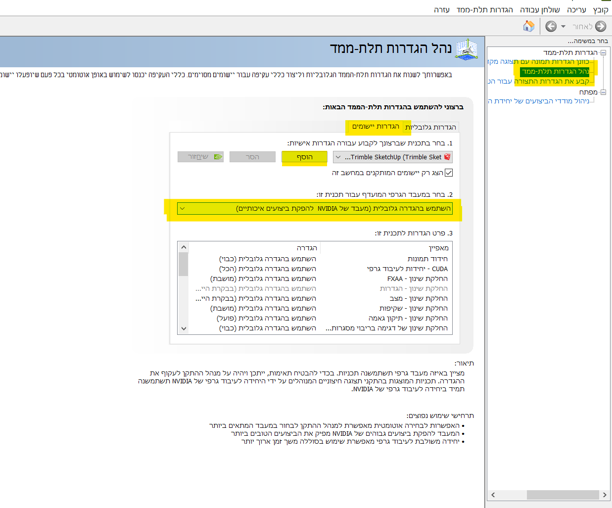Image resolution: width=612 pixels, height=508 pixels.
Task: Click the (פועל) setting value for תיקון גאמא
Action: coord(266,318)
